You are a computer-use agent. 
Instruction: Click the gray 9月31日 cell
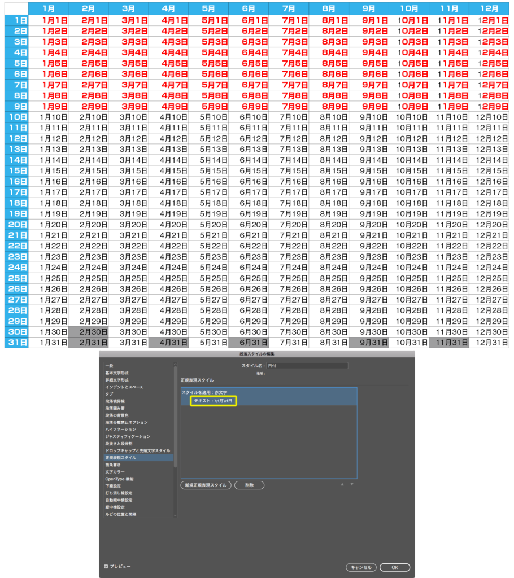coord(369,343)
